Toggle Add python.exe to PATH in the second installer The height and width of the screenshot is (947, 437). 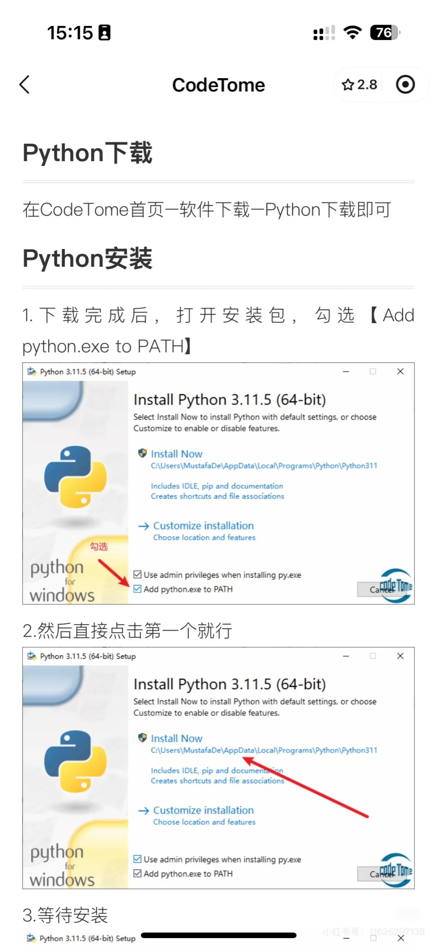click(138, 873)
